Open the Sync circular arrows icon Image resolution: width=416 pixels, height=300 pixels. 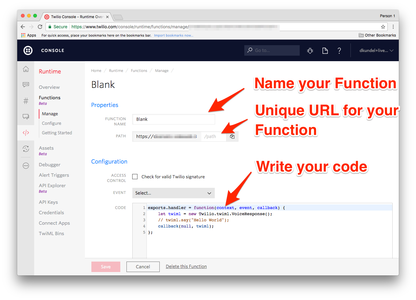26,149
